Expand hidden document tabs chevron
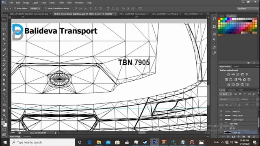 pos(208,14)
